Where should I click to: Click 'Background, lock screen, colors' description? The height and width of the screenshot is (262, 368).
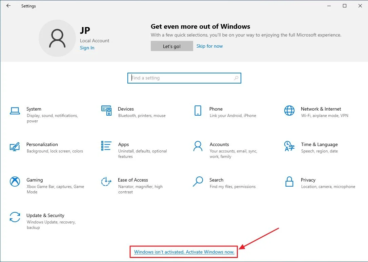[55, 151]
